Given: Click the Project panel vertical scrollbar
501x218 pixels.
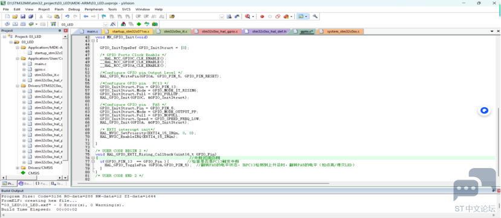Looking at the screenshot, I should (x=65, y=105).
